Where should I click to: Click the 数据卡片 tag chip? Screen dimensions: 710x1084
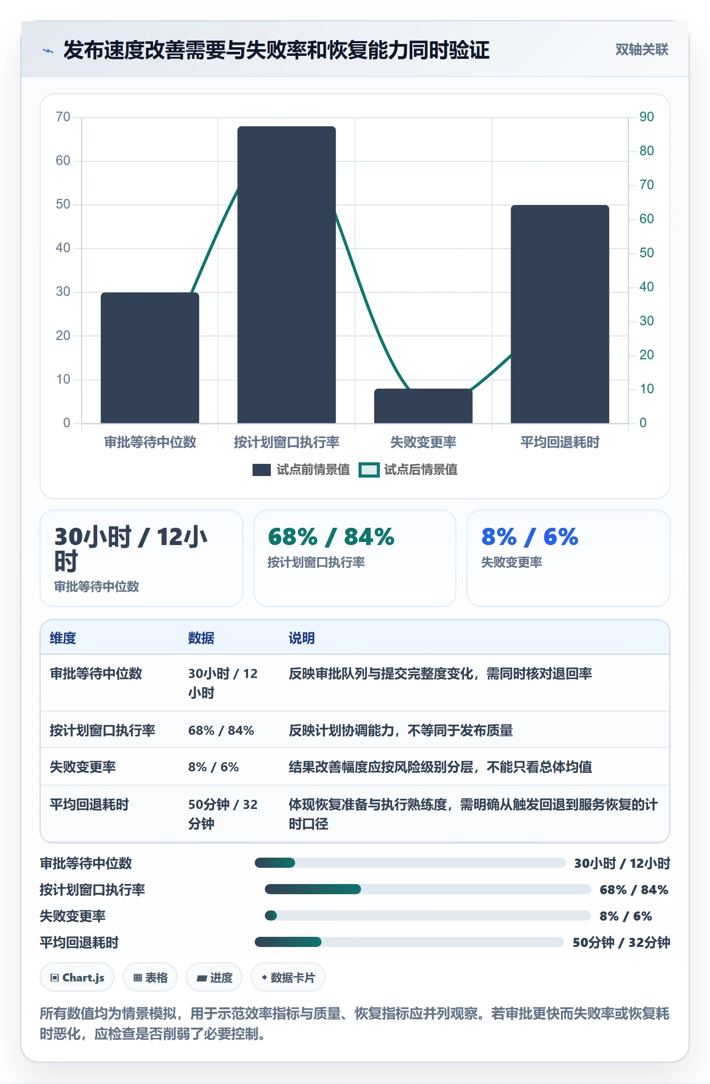point(288,977)
